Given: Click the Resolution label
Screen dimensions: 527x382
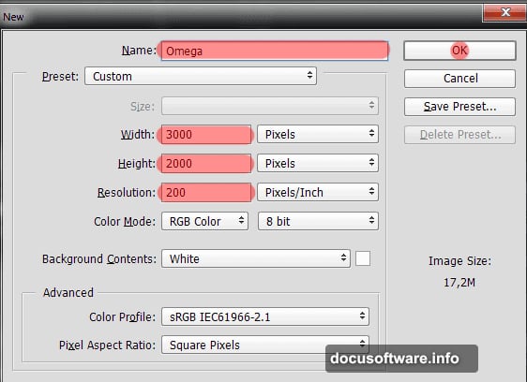Looking at the screenshot, I should 127,193.
